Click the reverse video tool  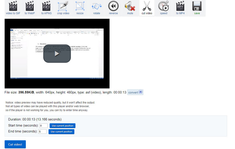click(x=113, y=8)
